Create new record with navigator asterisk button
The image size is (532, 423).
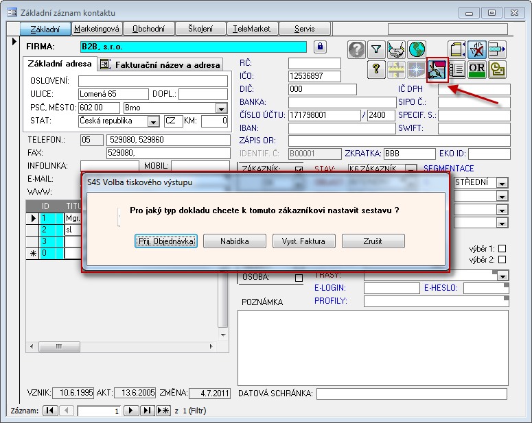coord(163,411)
